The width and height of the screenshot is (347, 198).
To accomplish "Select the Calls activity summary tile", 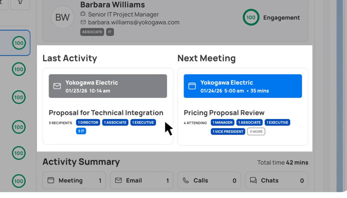I will coord(209,180).
